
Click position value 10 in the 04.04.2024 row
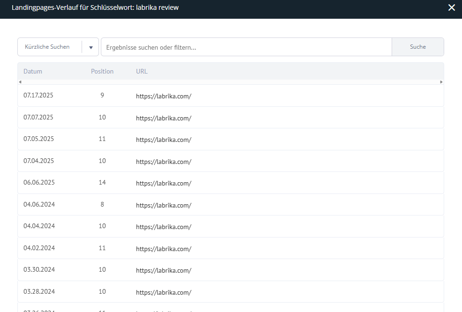point(102,226)
